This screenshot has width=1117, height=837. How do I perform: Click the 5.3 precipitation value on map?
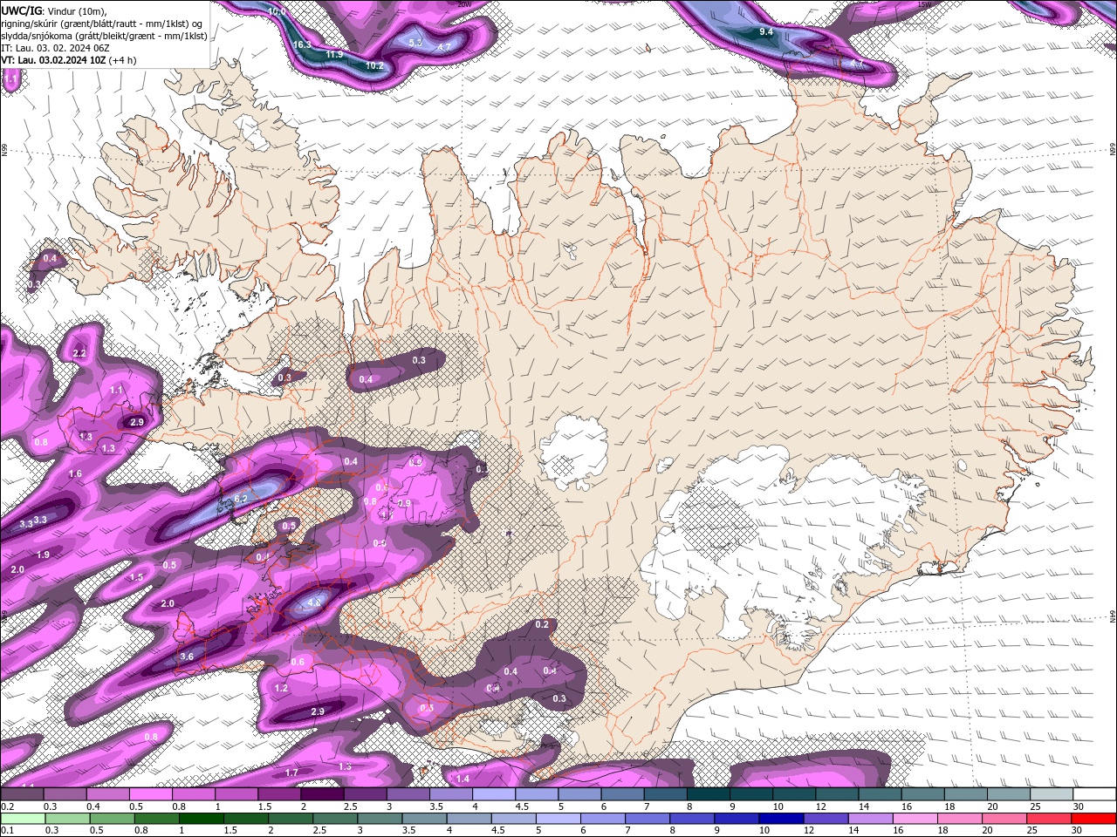coord(415,42)
